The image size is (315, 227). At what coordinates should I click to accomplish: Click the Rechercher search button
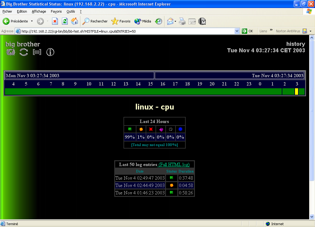(x=95, y=21)
